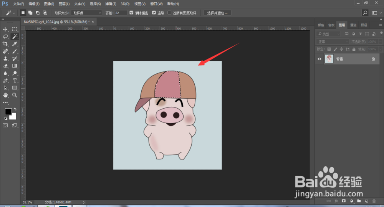The image size is (384, 207).
Task: Select the Rectangle shape tool
Action: [15, 88]
